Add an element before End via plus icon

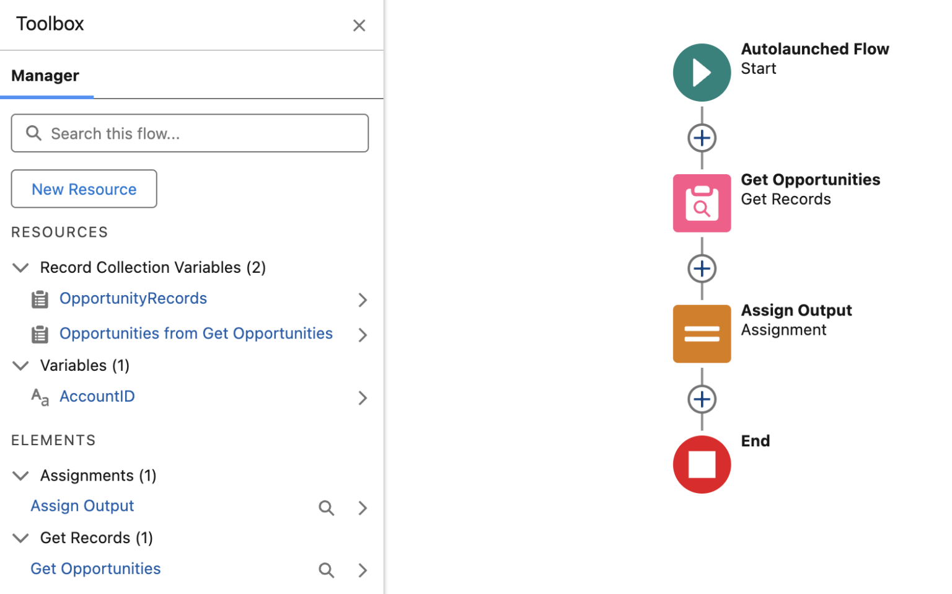[702, 399]
